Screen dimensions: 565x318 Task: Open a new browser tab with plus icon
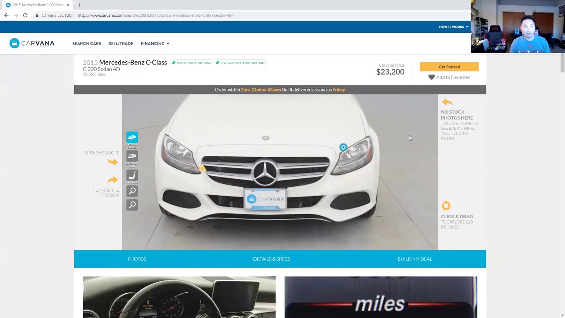point(79,5)
